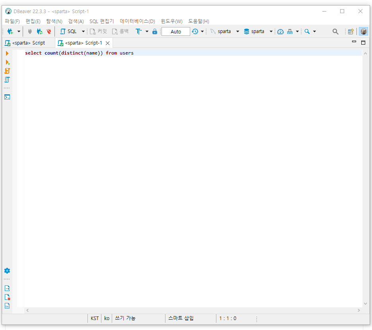
Task: Toggle the lock icon in toolbar
Action: coord(155,31)
